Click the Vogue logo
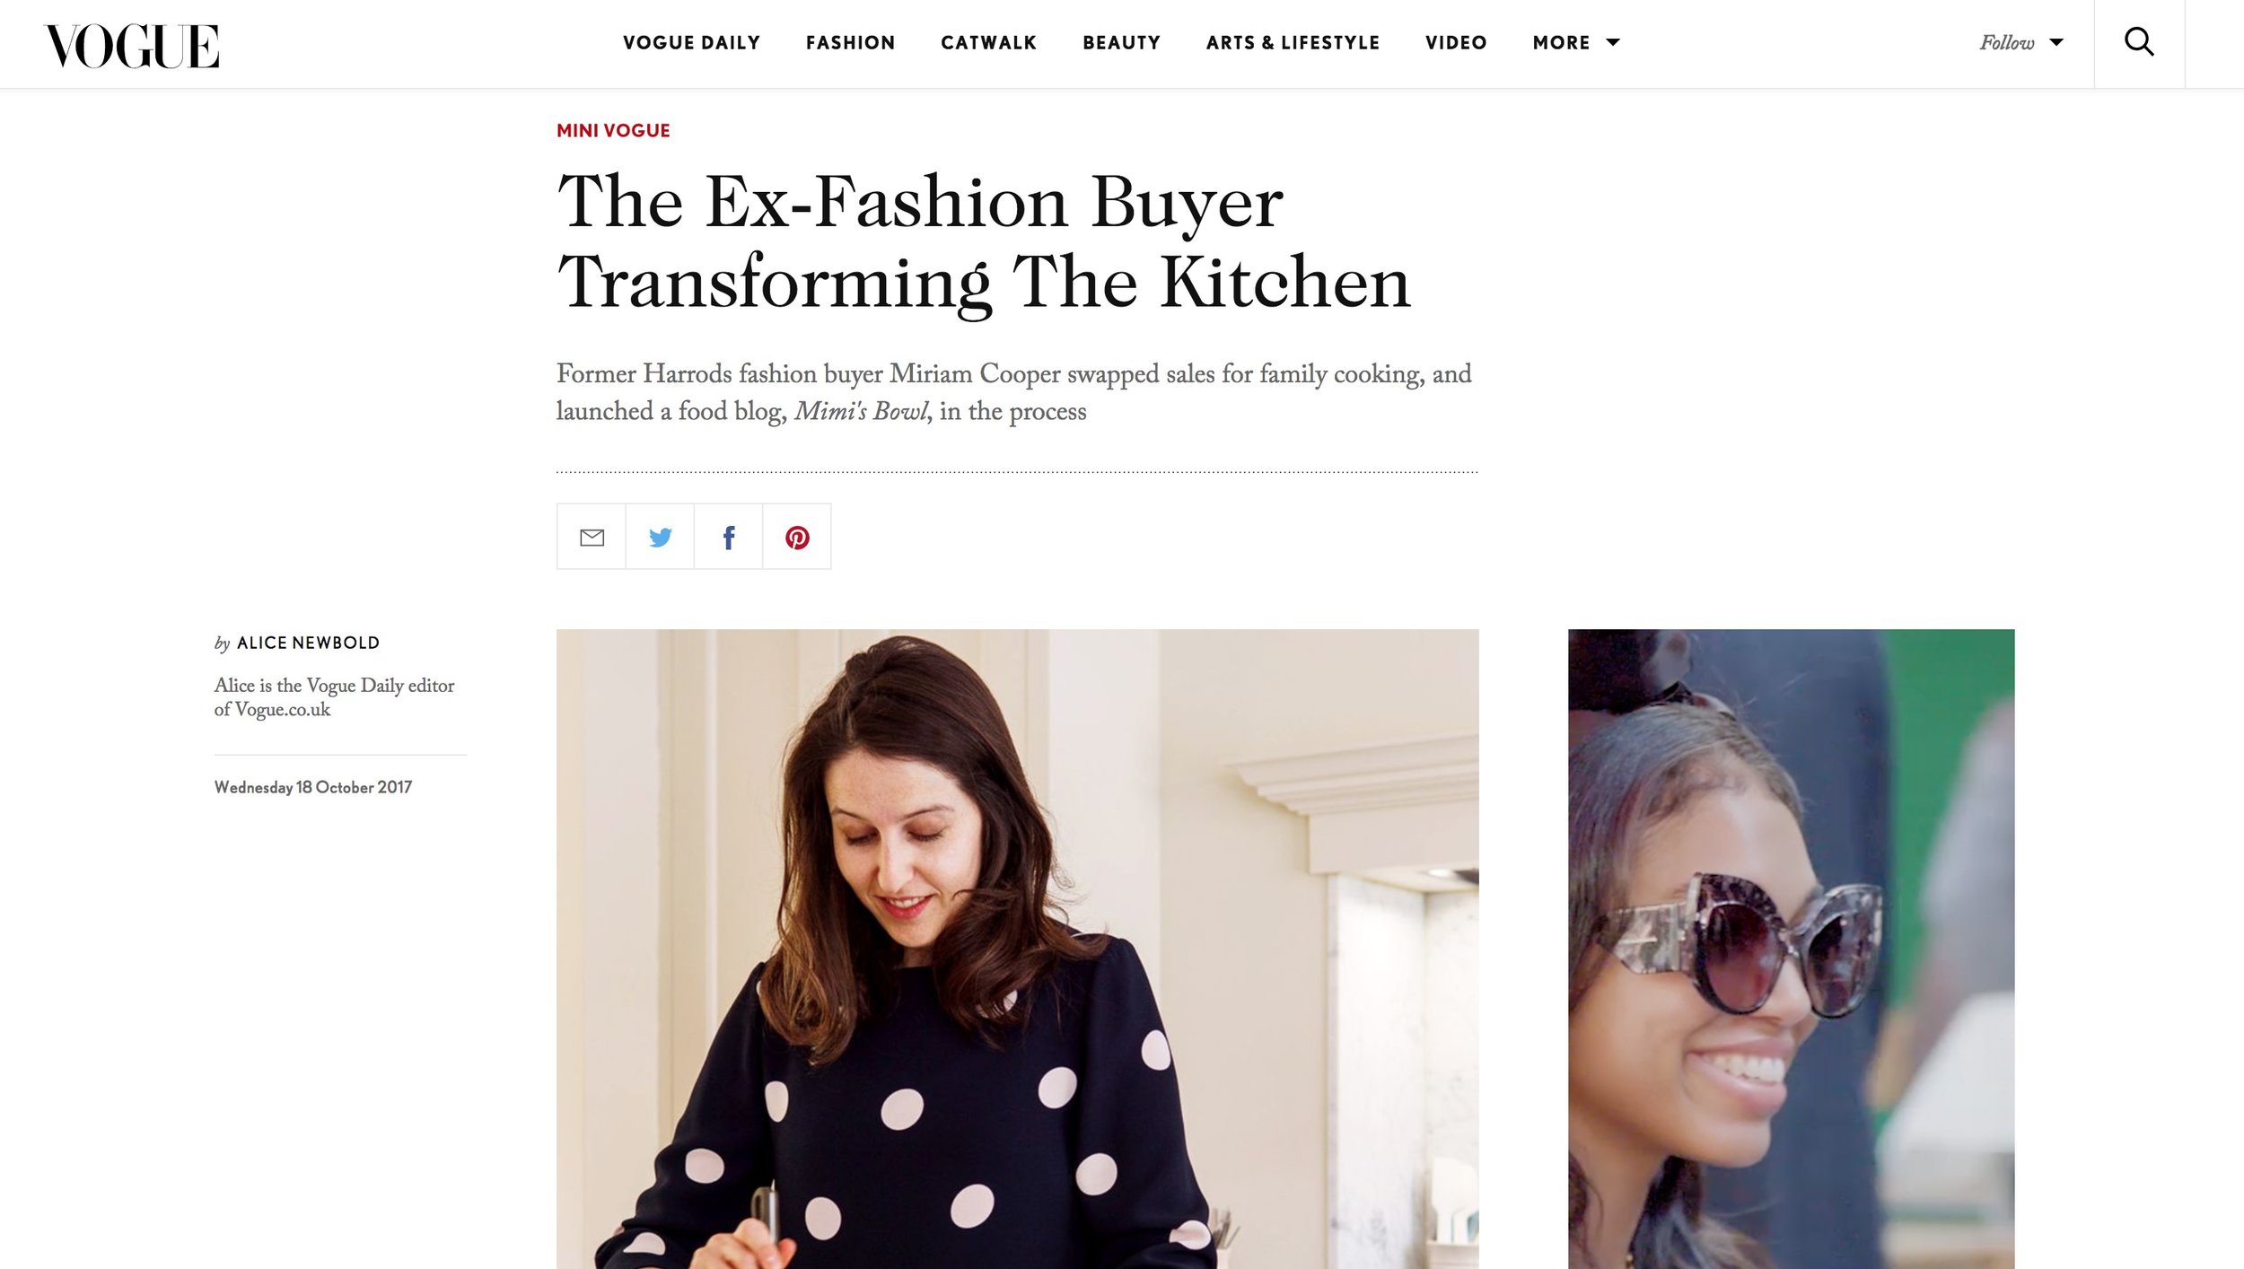This screenshot has width=2244, height=1269. [x=132, y=46]
